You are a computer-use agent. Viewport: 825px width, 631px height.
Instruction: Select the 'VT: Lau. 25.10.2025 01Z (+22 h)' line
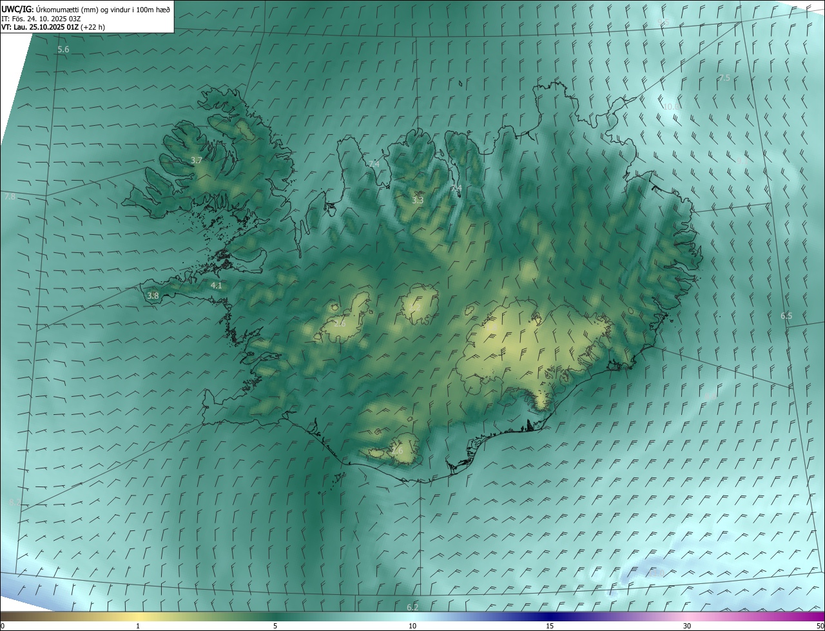tap(53, 27)
